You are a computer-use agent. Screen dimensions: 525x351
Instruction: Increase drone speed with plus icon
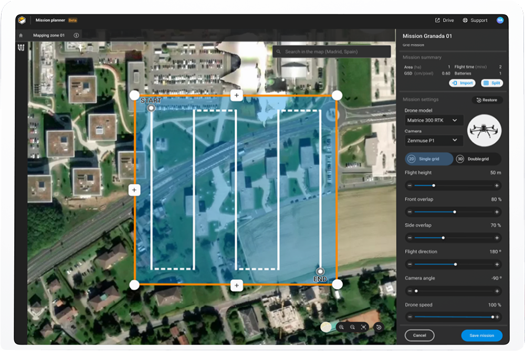tap(497, 317)
